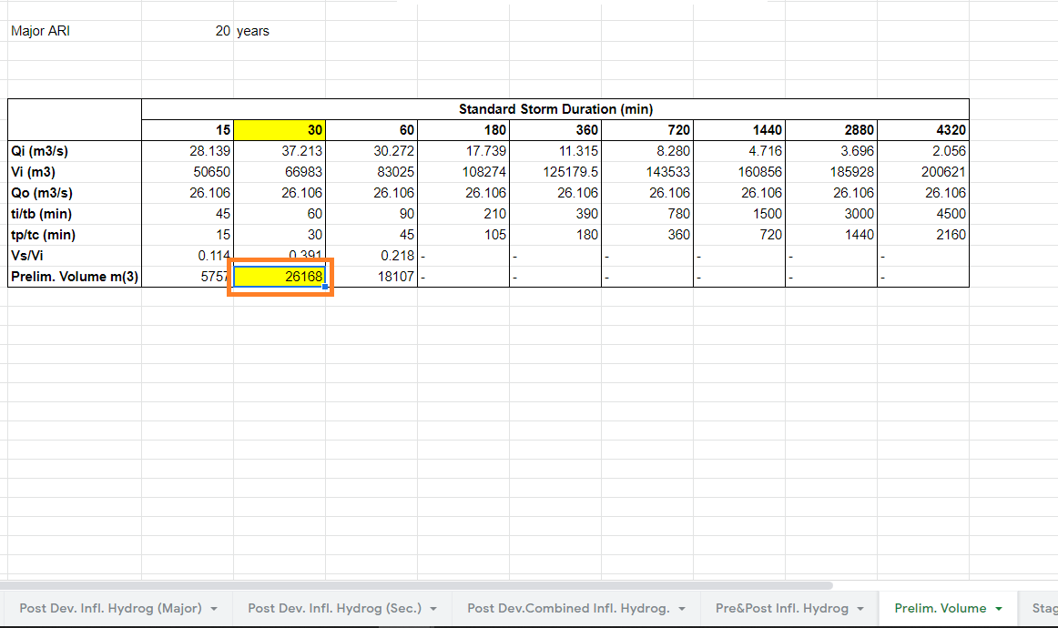Screen dimensions: 1058x628
Task: Click Vi value 125179.5
Action: click(555, 172)
